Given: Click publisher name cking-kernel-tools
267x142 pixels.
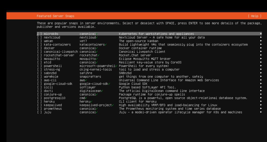Looking at the screenshot, I should pyautogui.click(x=96, y=69).
